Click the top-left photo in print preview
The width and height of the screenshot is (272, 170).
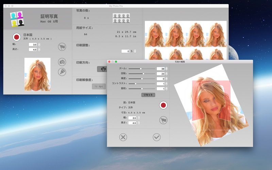155,34
